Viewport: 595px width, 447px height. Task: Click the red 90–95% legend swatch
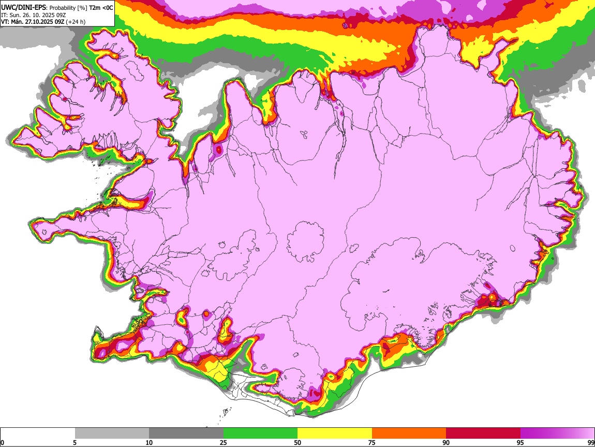[483, 433]
